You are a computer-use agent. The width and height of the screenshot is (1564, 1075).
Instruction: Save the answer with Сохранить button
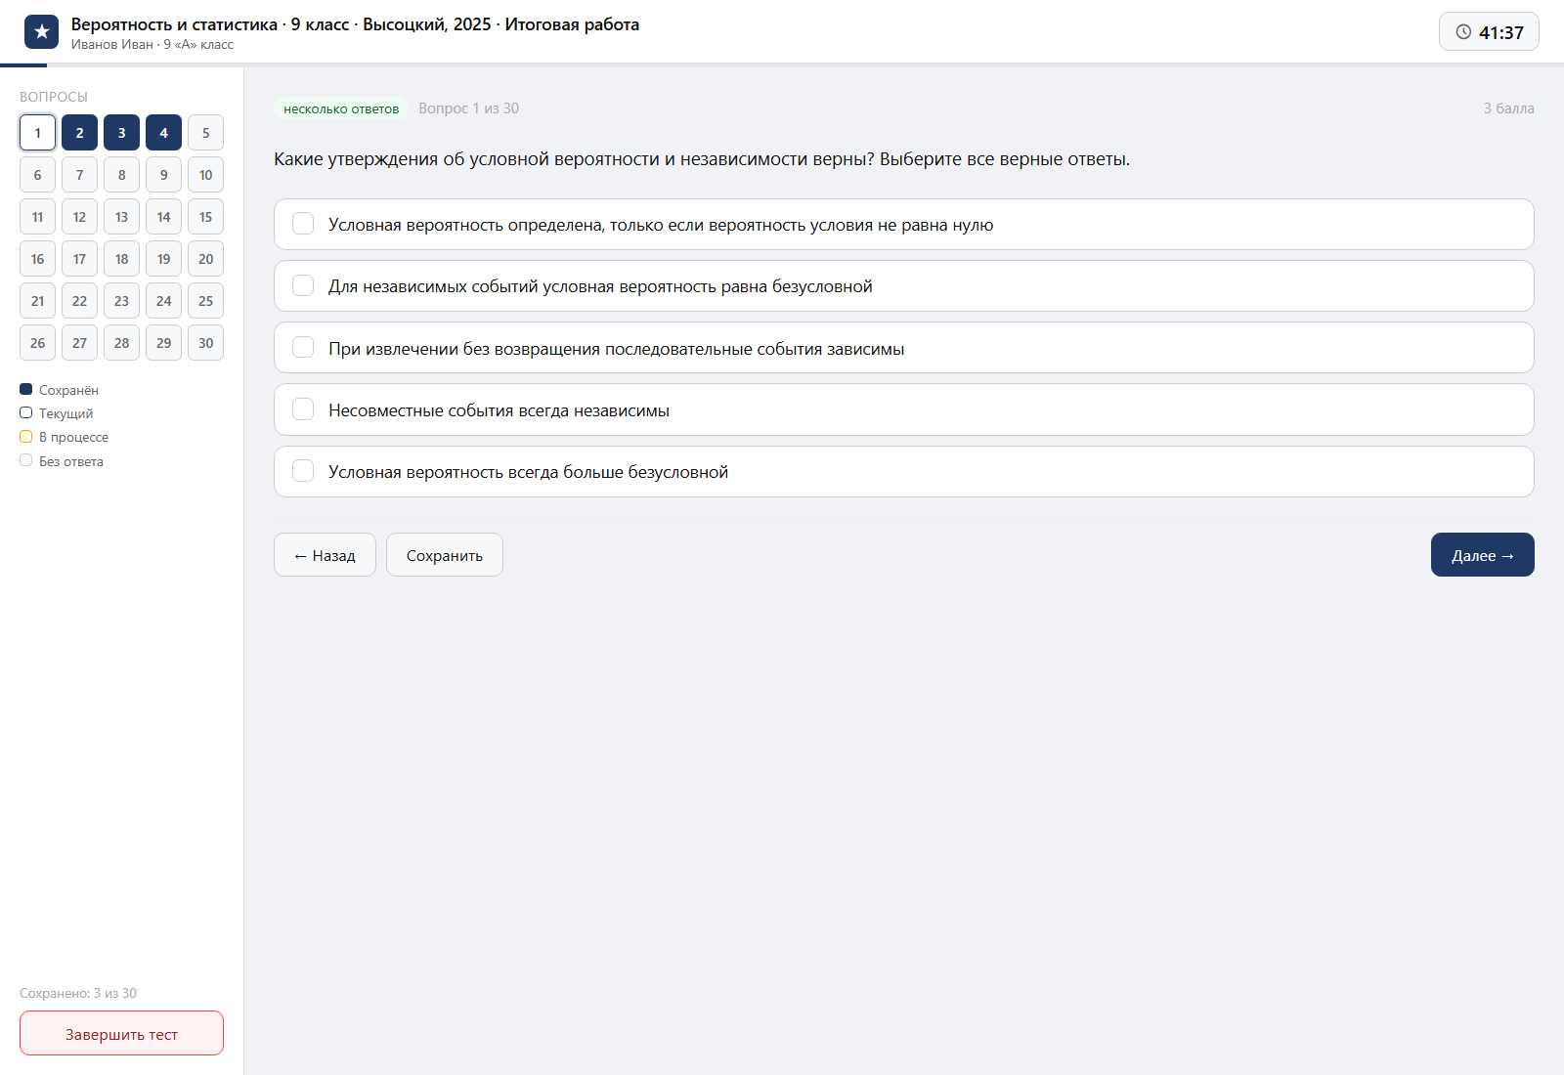tap(445, 554)
